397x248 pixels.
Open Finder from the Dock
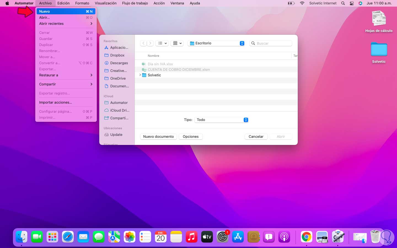tap(22, 237)
